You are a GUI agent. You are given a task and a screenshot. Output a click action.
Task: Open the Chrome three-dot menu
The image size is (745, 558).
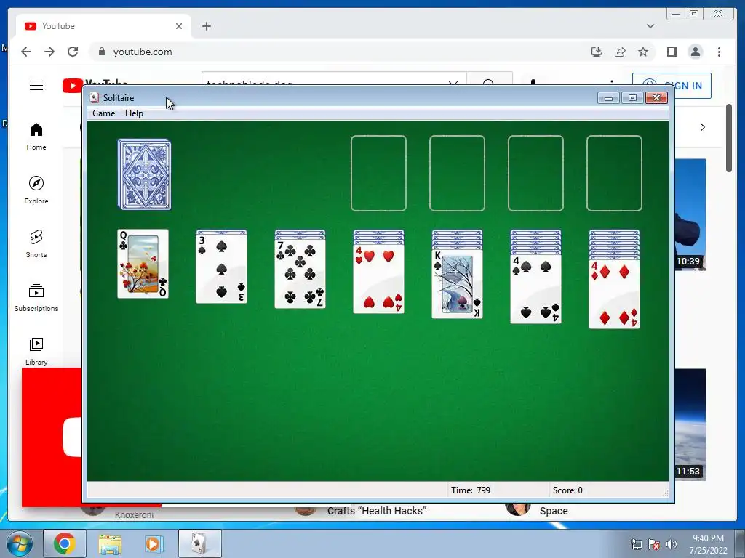[x=719, y=52]
